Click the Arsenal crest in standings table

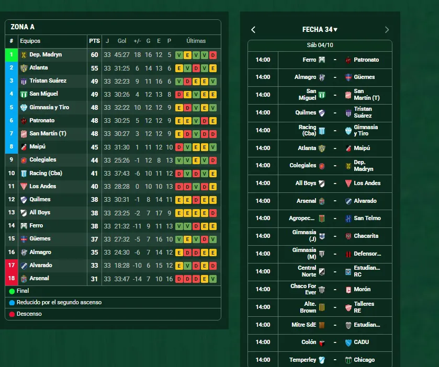tap(24, 279)
